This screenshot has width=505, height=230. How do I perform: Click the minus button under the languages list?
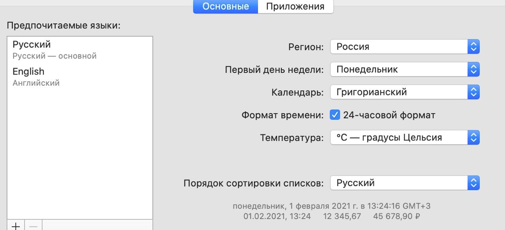pos(34,226)
